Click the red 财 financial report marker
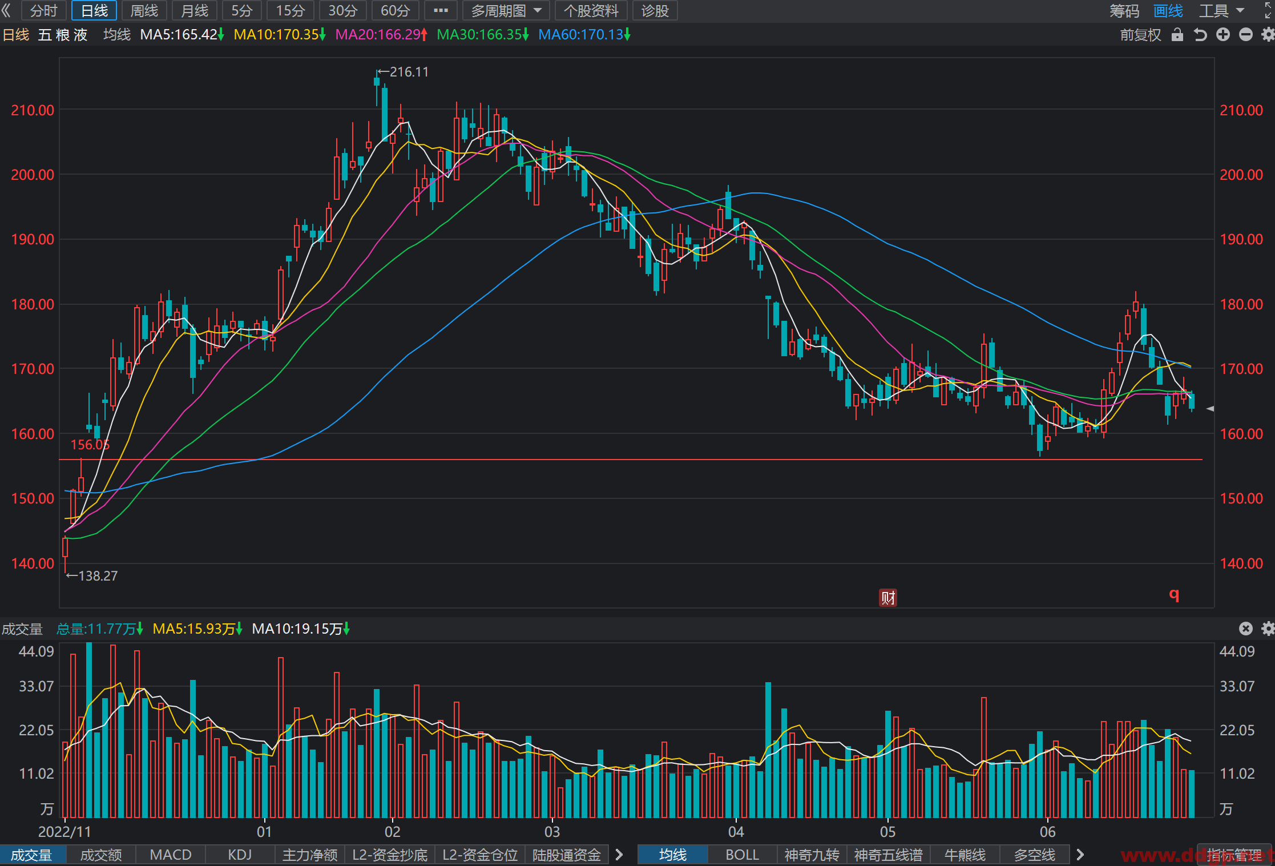Screen dimensions: 1275x866 (888, 597)
